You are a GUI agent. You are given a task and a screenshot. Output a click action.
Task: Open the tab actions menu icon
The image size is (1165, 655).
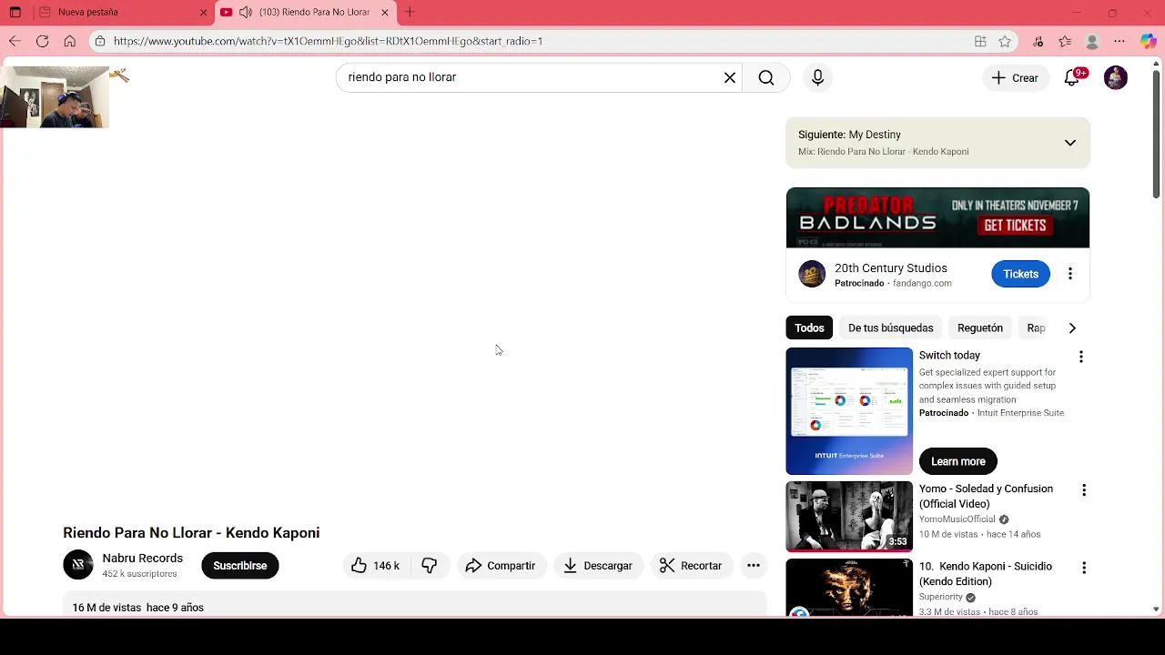(x=15, y=13)
